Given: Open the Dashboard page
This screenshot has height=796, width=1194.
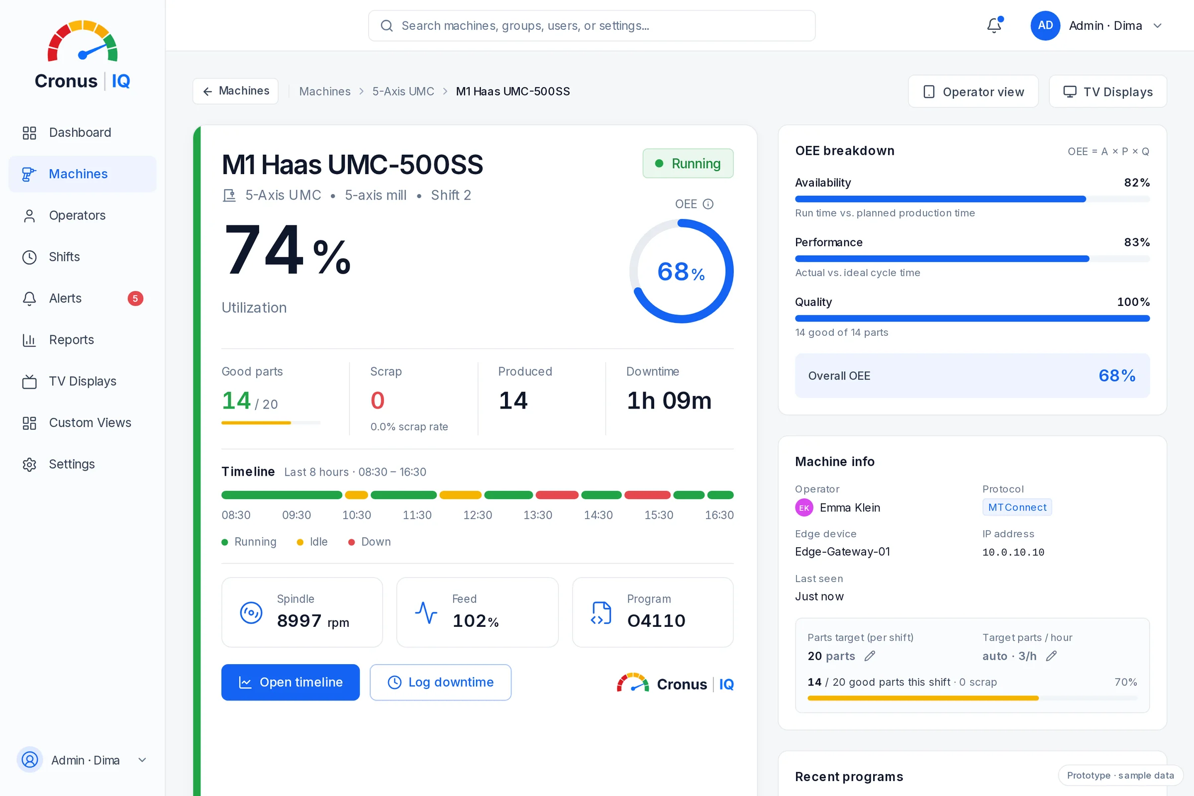Looking at the screenshot, I should click(x=82, y=132).
